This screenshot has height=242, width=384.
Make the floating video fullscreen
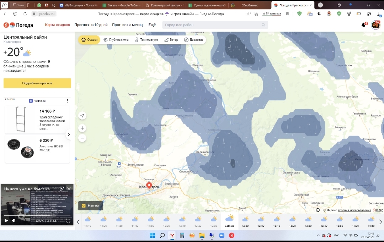[68, 221]
